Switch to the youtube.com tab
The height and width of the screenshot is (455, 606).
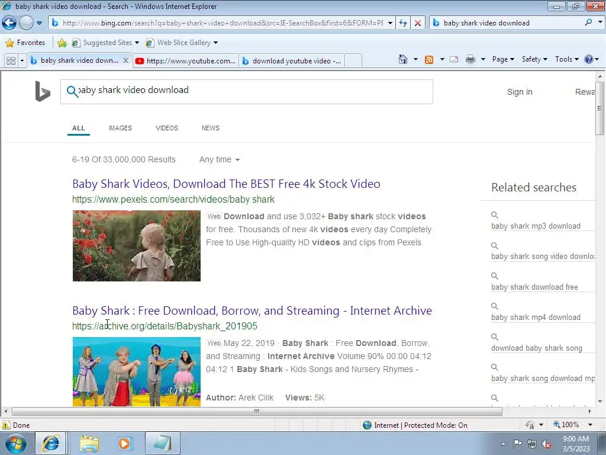click(185, 61)
